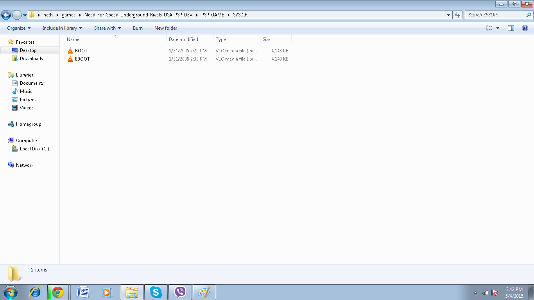Screen dimensions: 534x300
Task: Click BOOT date 1/31/2005 2:25 PM
Action: (188, 51)
